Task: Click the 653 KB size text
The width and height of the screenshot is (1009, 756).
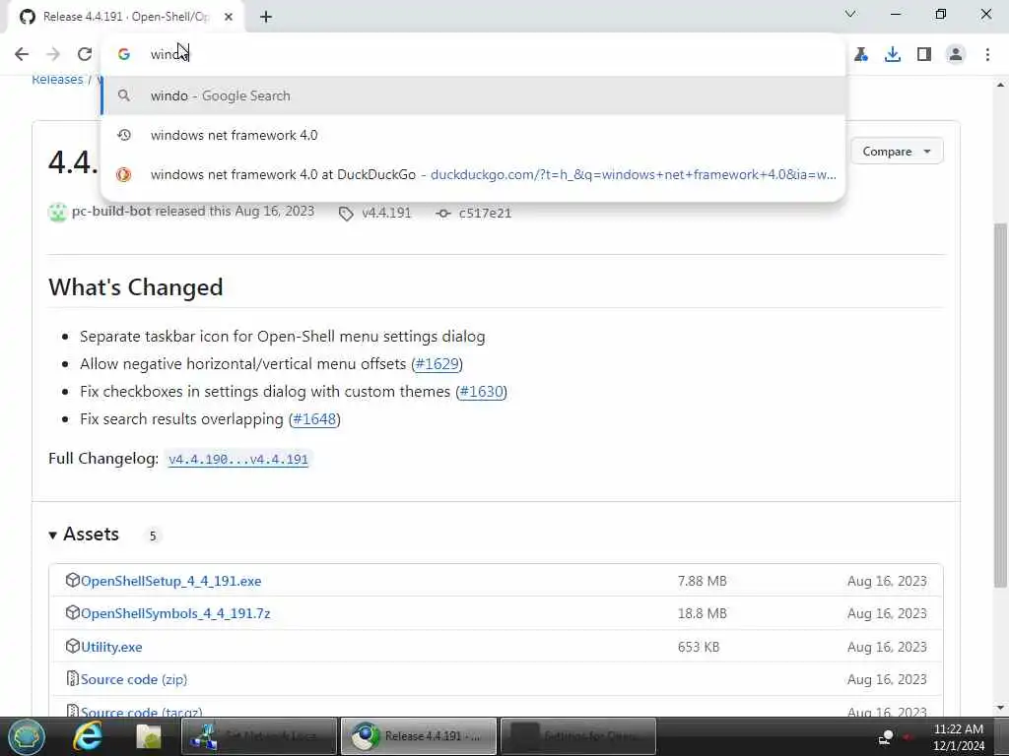Action: [x=699, y=647]
